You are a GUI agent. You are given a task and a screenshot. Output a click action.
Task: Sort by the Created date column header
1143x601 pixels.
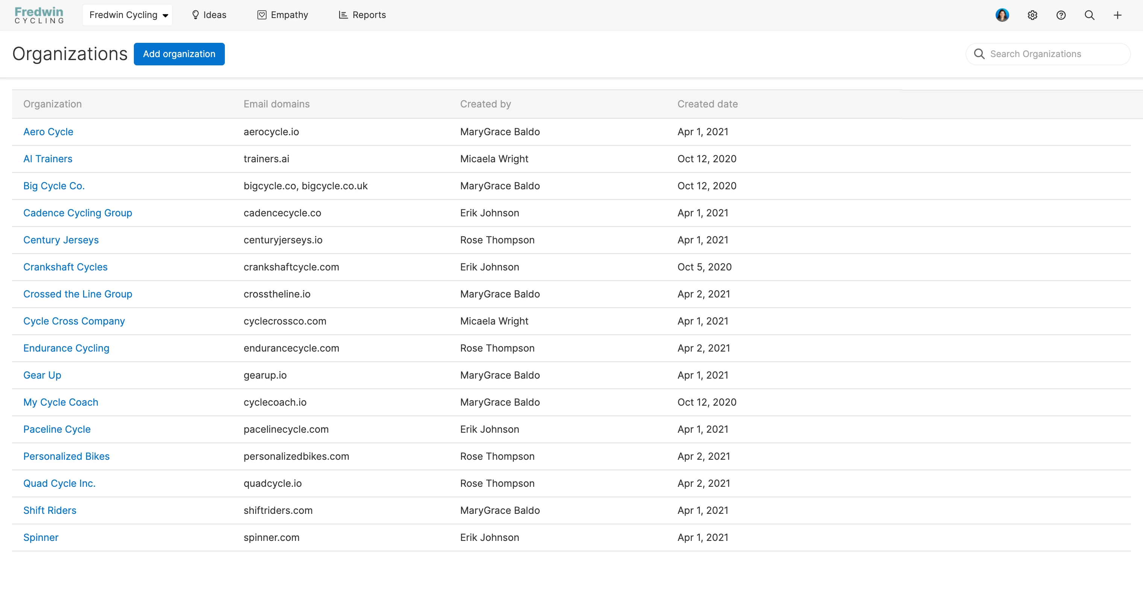click(707, 104)
